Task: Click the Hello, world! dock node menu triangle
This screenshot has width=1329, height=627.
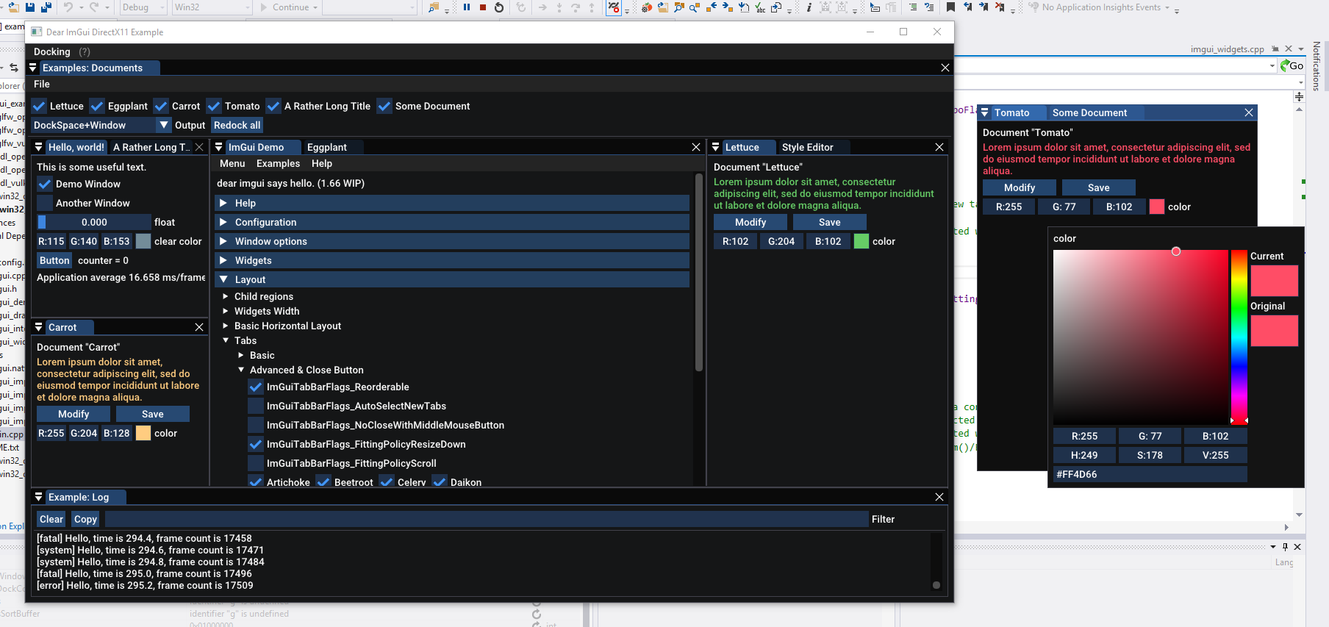Action: click(39, 147)
